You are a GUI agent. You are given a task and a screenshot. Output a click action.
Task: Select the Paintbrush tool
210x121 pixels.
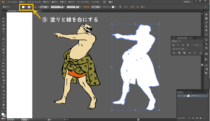[x=3, y=42]
